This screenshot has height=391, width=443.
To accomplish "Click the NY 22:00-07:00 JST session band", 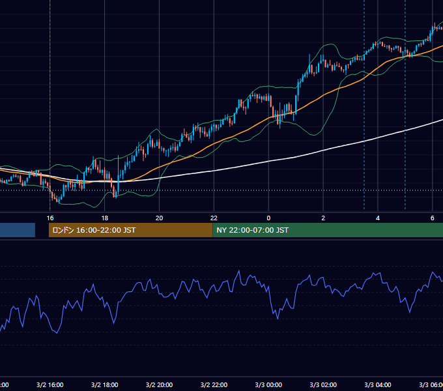I will tap(328, 230).
